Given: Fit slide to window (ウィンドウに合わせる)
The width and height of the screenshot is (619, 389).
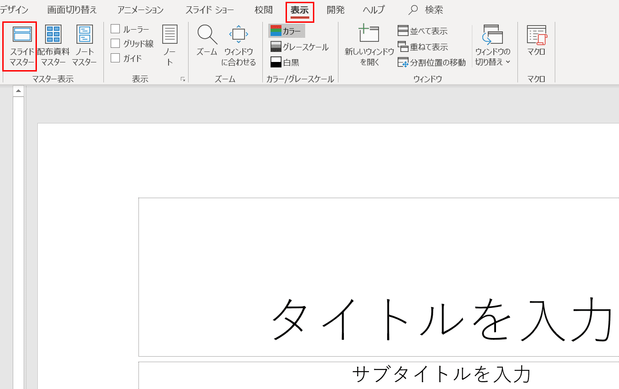Looking at the screenshot, I should tap(239, 46).
